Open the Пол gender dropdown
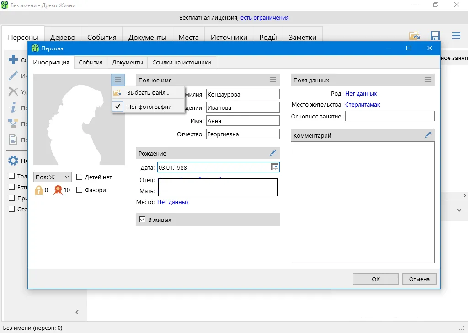Screen dimensions: 470x333 (52, 177)
